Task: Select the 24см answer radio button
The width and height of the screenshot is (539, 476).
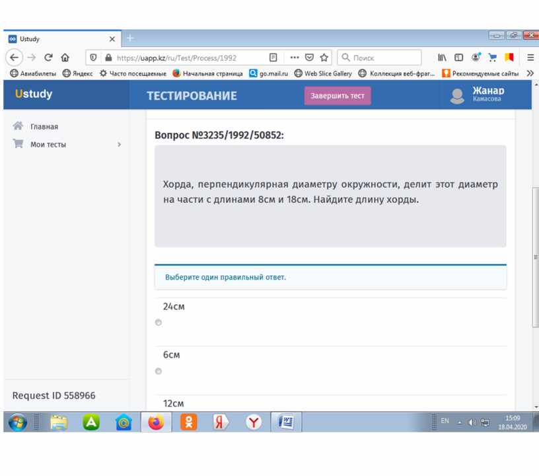Action: [x=159, y=322]
